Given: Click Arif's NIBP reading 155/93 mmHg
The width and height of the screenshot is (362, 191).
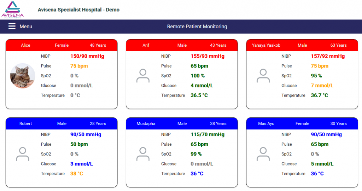Looking at the screenshot, I should click(208, 56).
